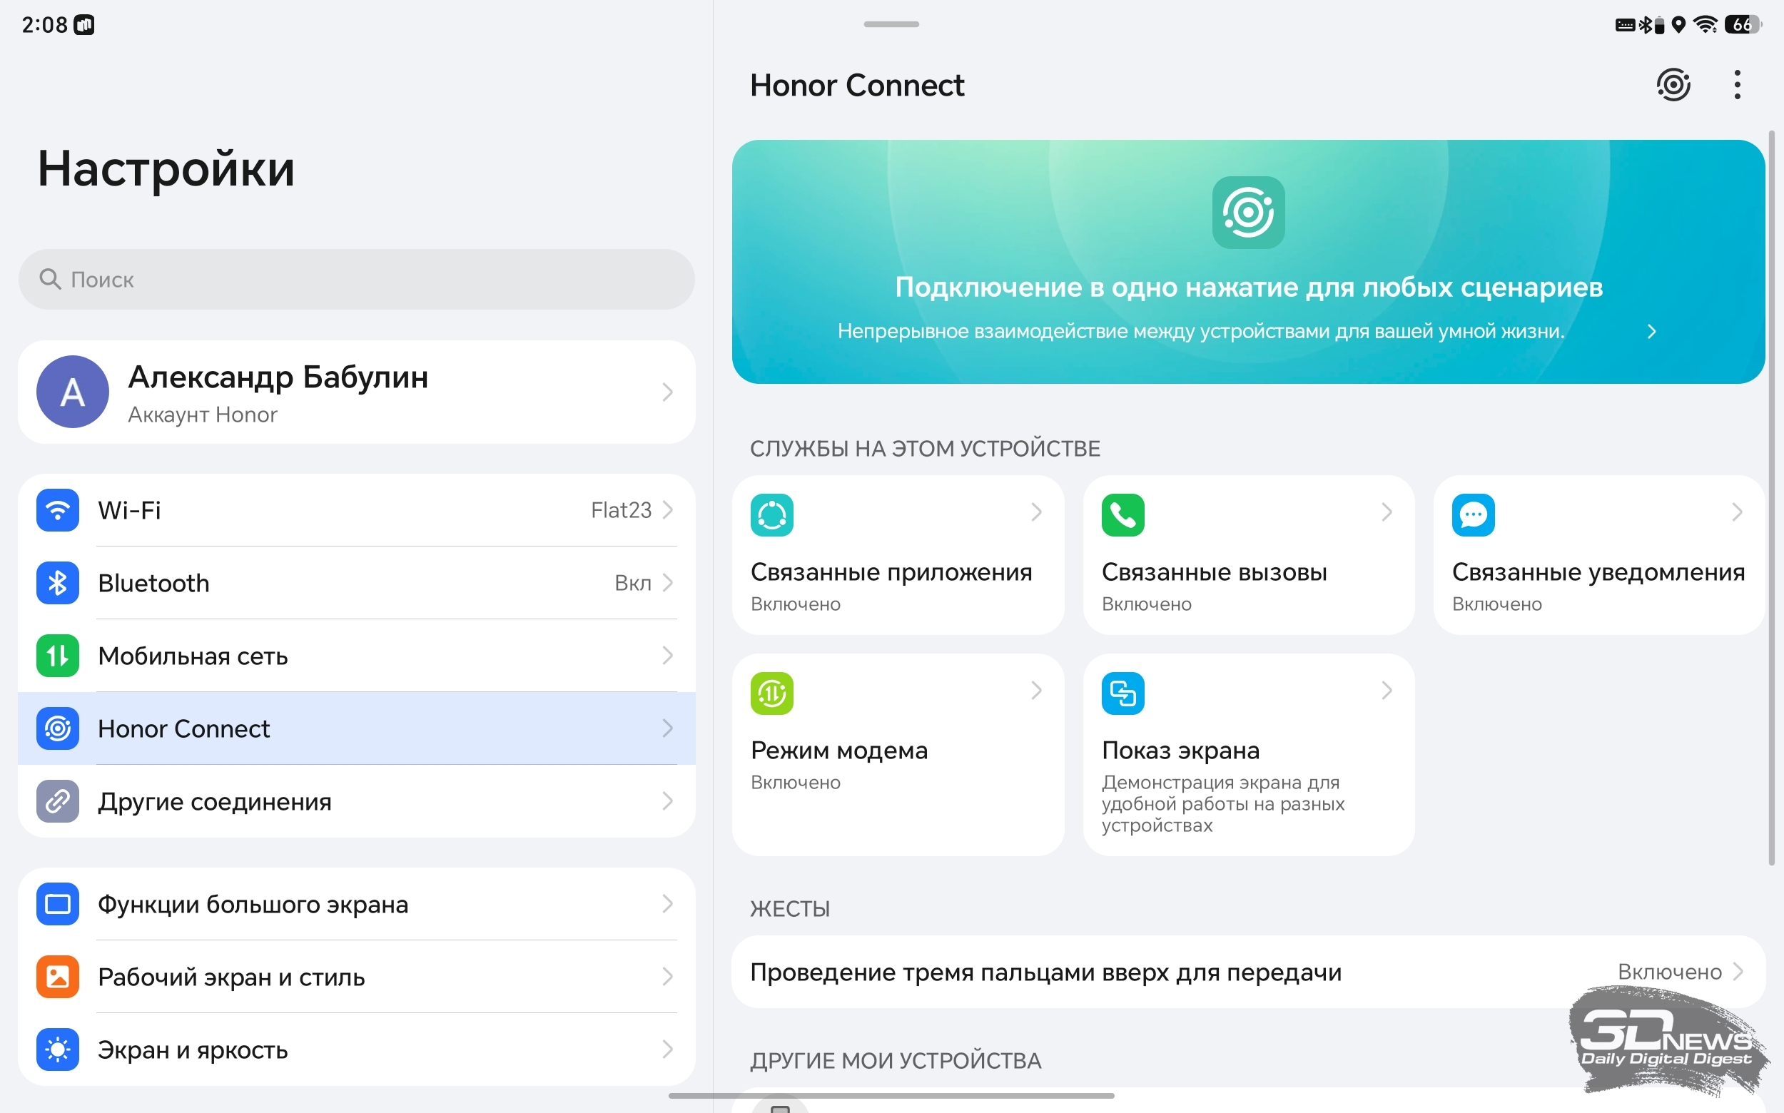Open Экран и яркость settings
The image size is (1784, 1113).
click(x=356, y=1049)
